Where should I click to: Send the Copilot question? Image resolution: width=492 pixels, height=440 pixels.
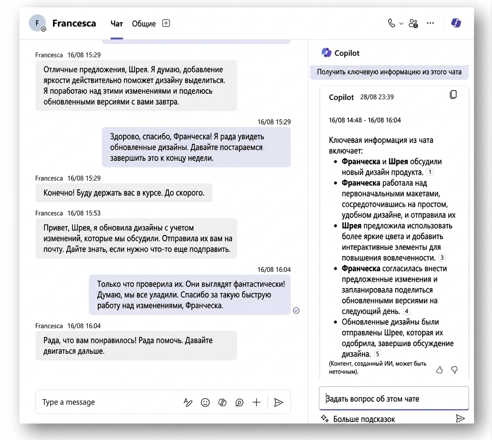[x=460, y=419]
